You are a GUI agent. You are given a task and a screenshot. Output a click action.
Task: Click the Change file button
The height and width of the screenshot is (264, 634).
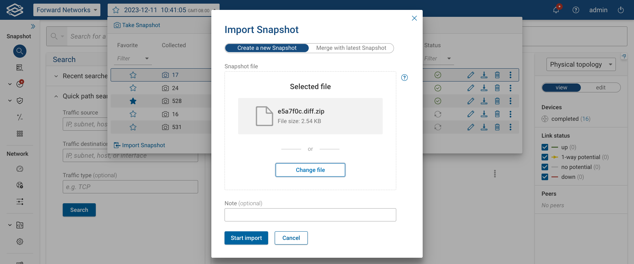point(310,170)
